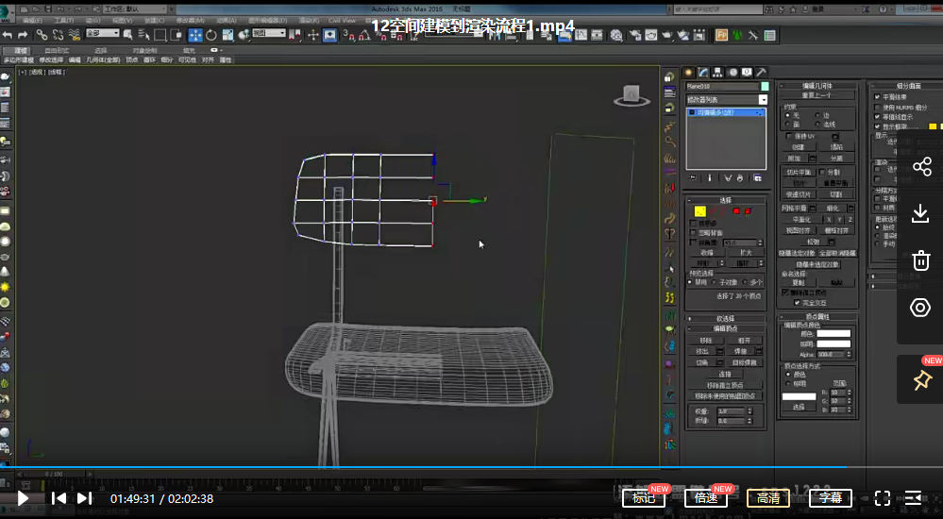Toggle the 平滑结果 checkbox

tap(877, 96)
